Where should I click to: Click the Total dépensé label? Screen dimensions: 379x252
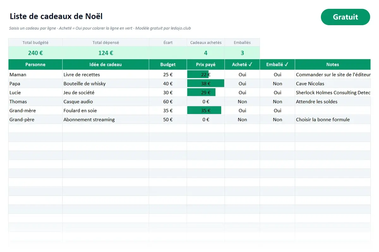point(105,43)
